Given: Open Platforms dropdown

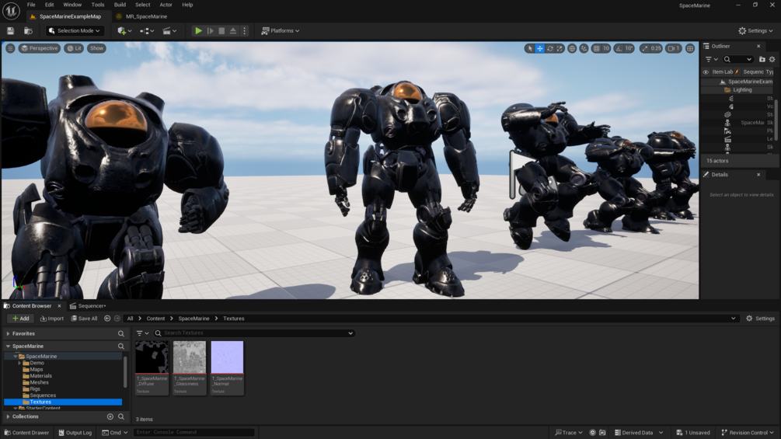Looking at the screenshot, I should [x=281, y=31].
